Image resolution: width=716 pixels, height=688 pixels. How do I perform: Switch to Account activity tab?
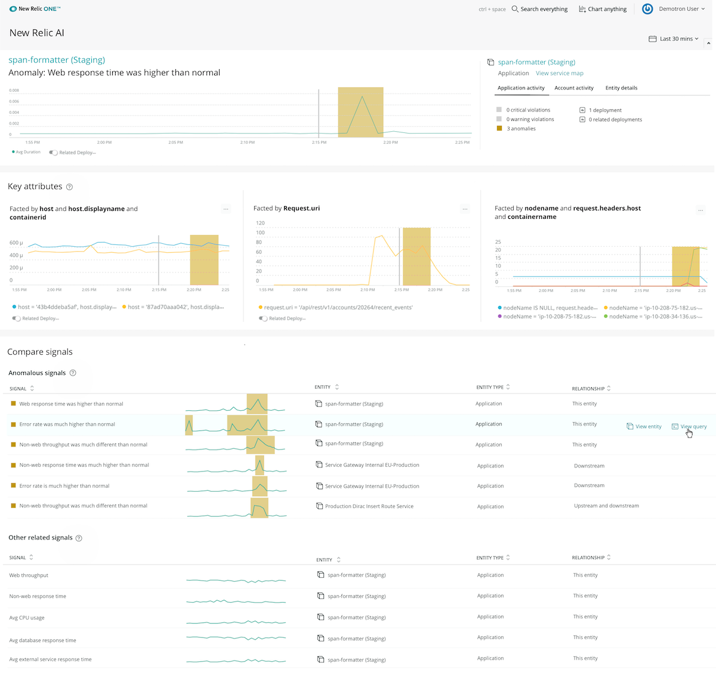coord(574,88)
